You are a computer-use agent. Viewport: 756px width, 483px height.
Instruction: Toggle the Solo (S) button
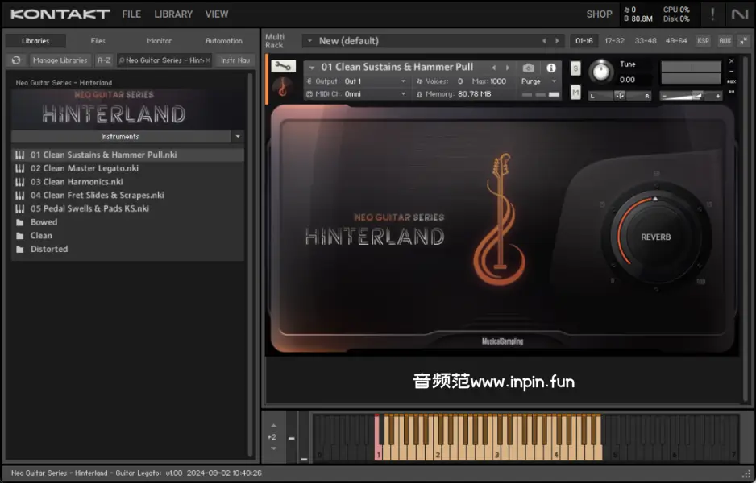[575, 68]
